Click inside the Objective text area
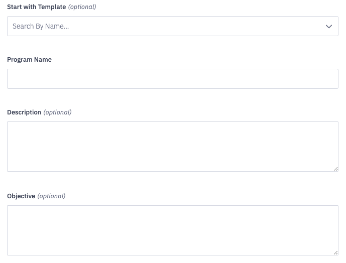Screen dimensions: 346x263 pos(173,230)
